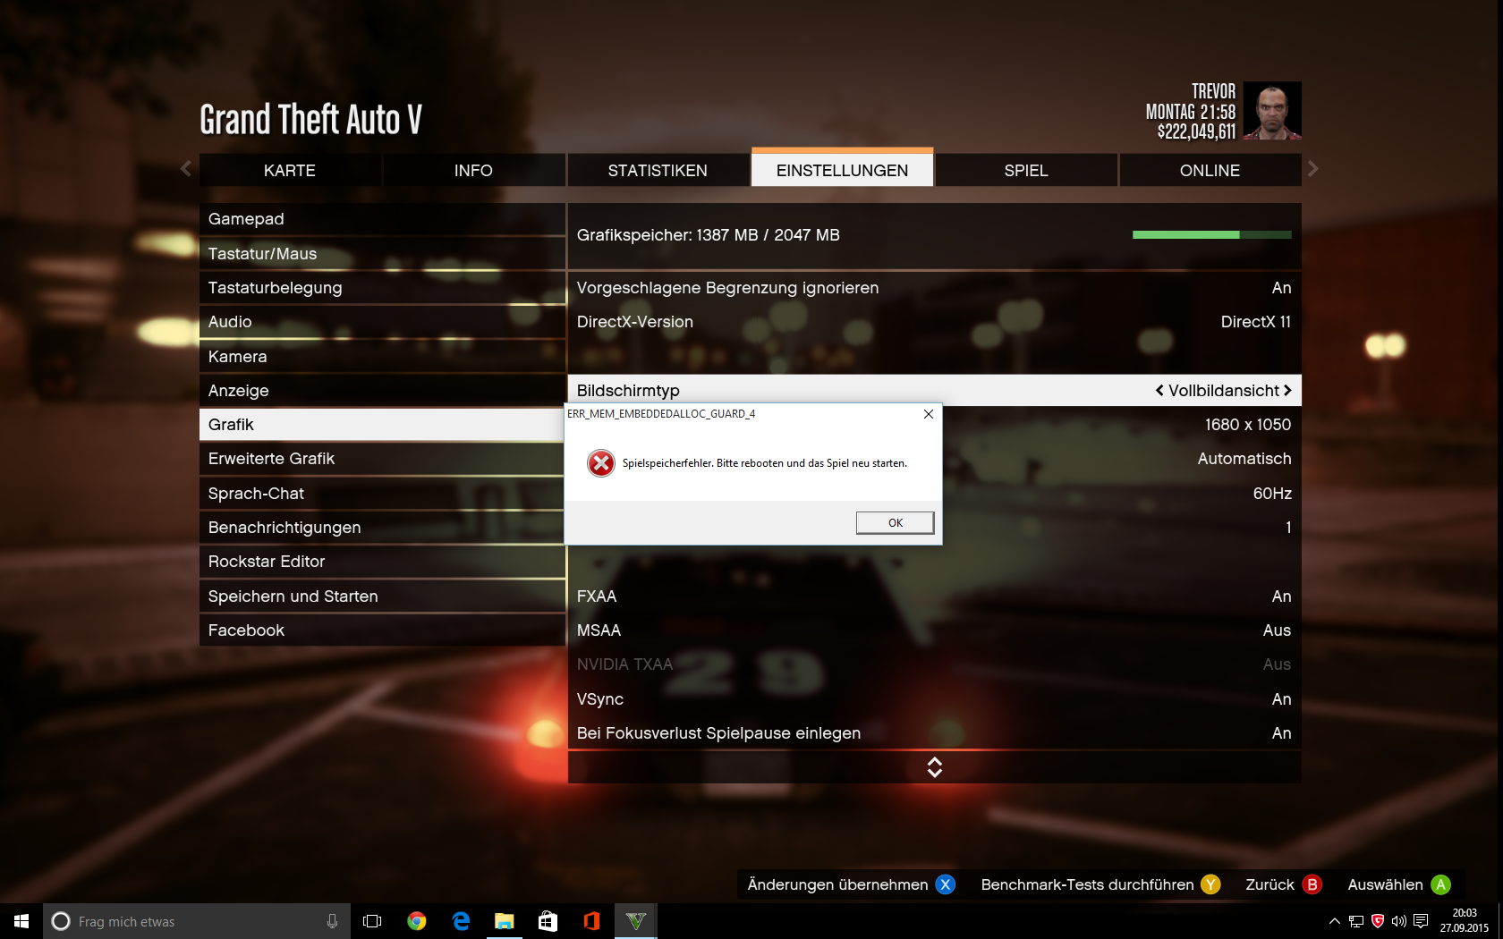This screenshot has height=939, width=1503.
Task: Click the scroll arrows below the graphics list
Action: pos(935,767)
